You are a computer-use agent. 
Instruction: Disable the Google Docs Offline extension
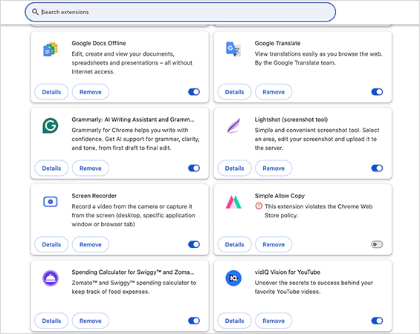coord(194,92)
